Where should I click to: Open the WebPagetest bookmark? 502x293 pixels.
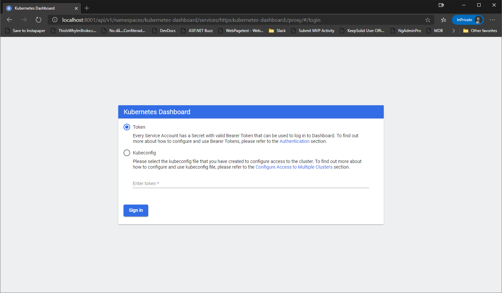point(241,31)
